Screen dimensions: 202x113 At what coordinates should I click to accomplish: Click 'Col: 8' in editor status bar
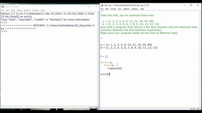(x=199, y=109)
